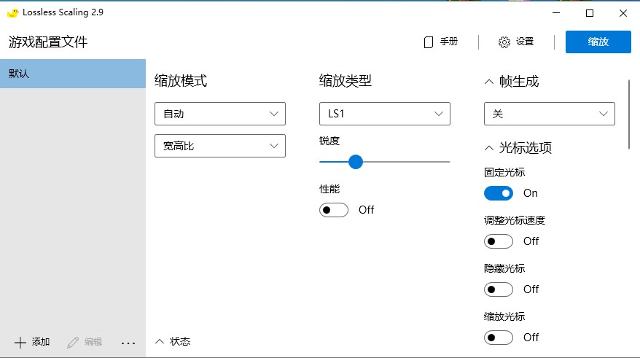The height and width of the screenshot is (358, 640).
Task: Open 设置 gear settings
Action: (x=504, y=42)
